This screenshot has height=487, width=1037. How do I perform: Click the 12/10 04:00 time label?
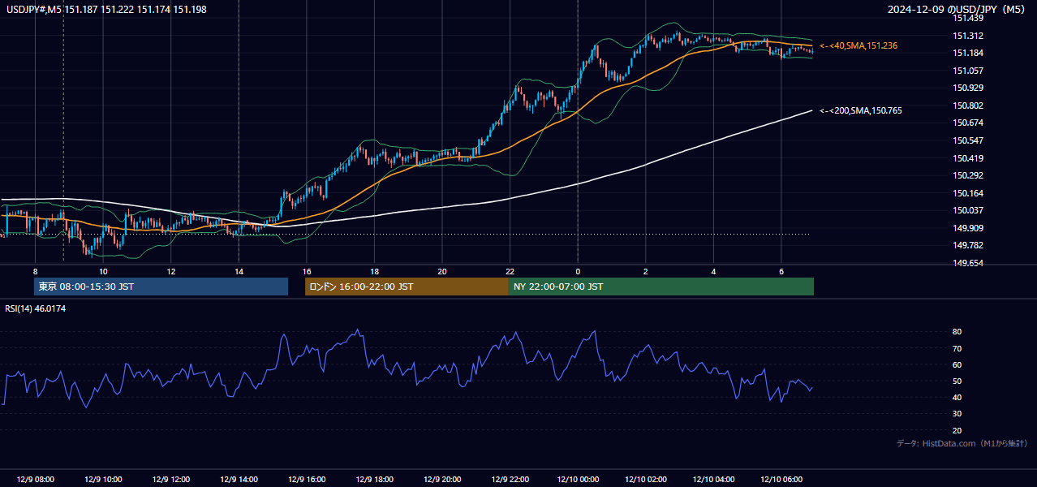click(713, 480)
